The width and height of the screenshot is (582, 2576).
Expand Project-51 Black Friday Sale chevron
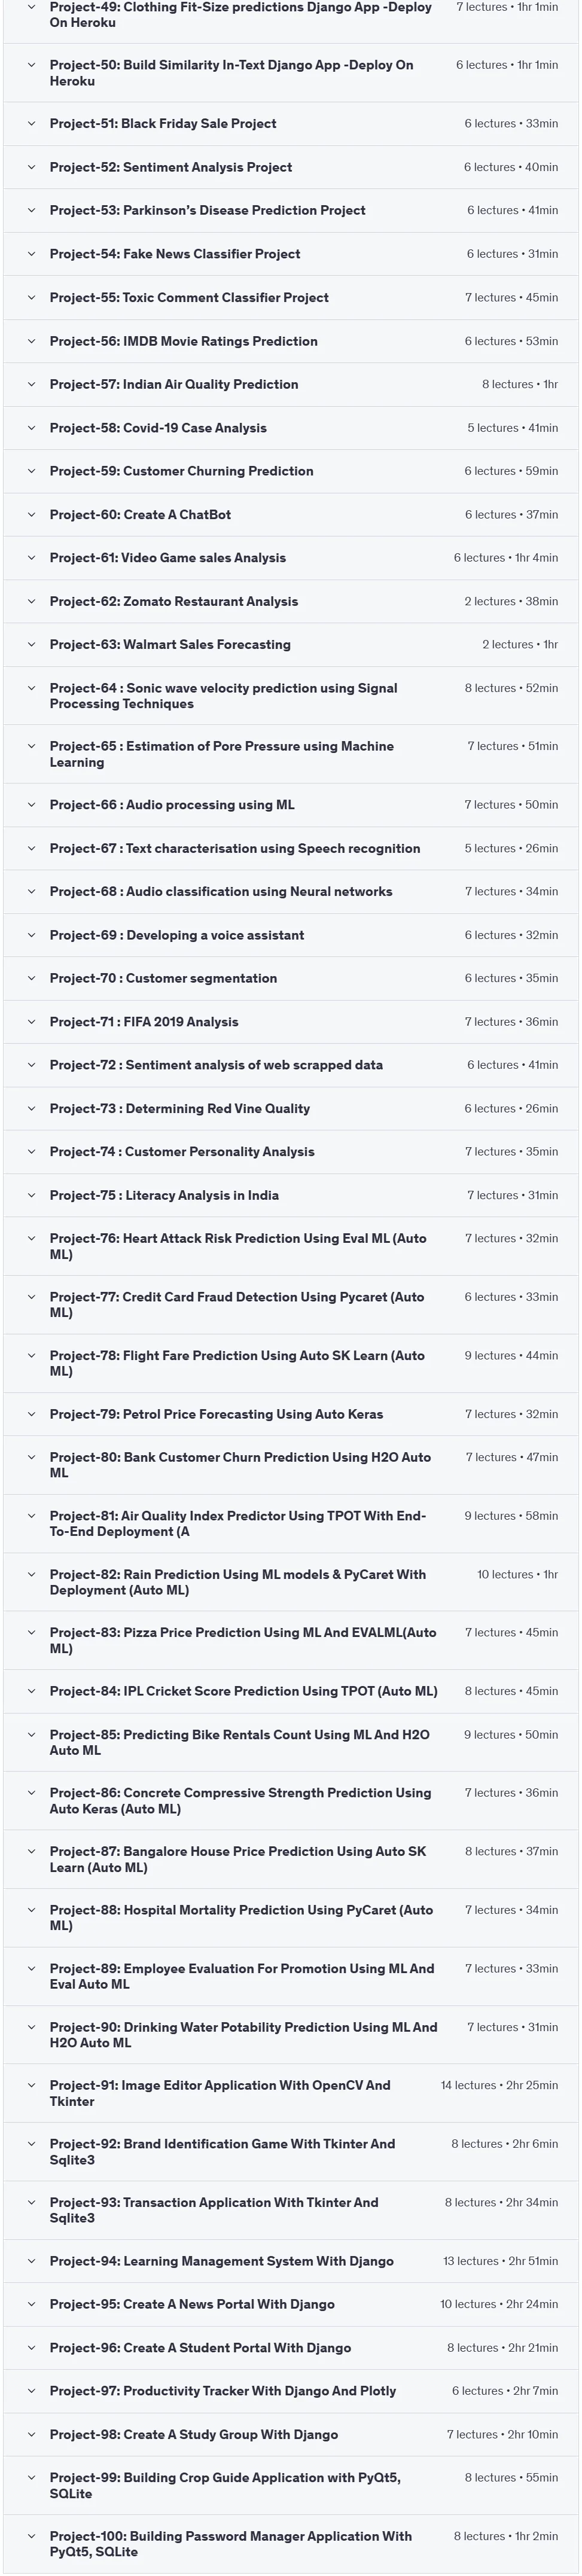[31, 124]
